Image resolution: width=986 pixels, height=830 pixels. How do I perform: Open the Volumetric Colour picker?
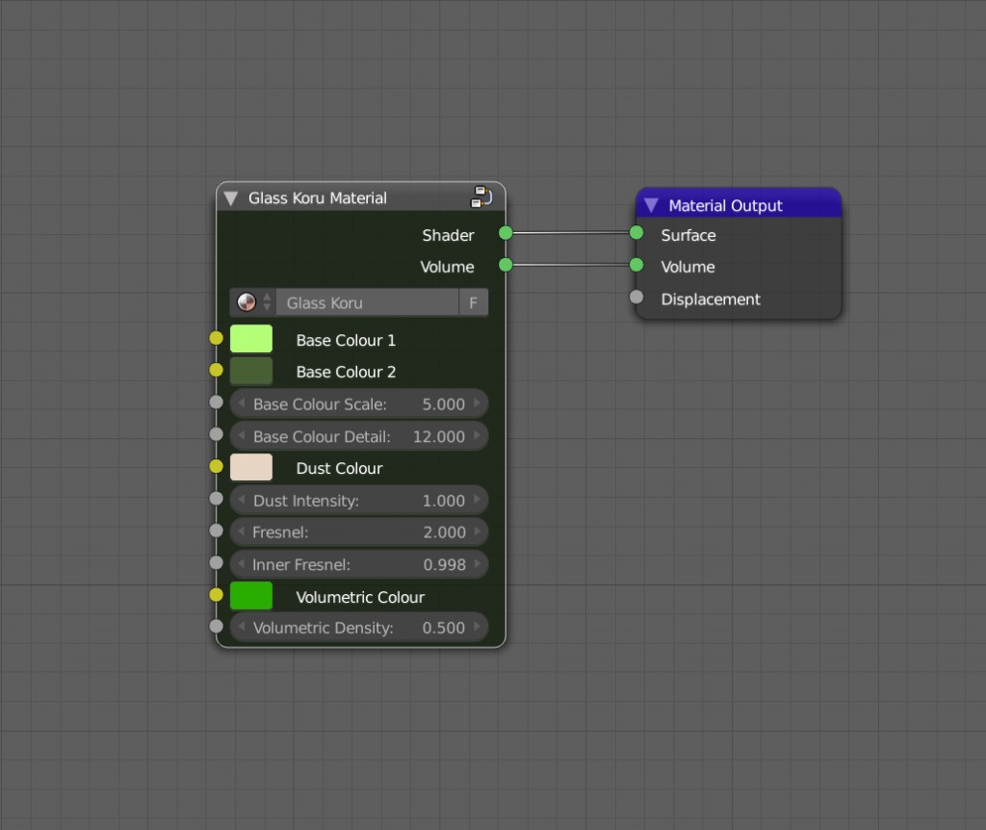[249, 595]
